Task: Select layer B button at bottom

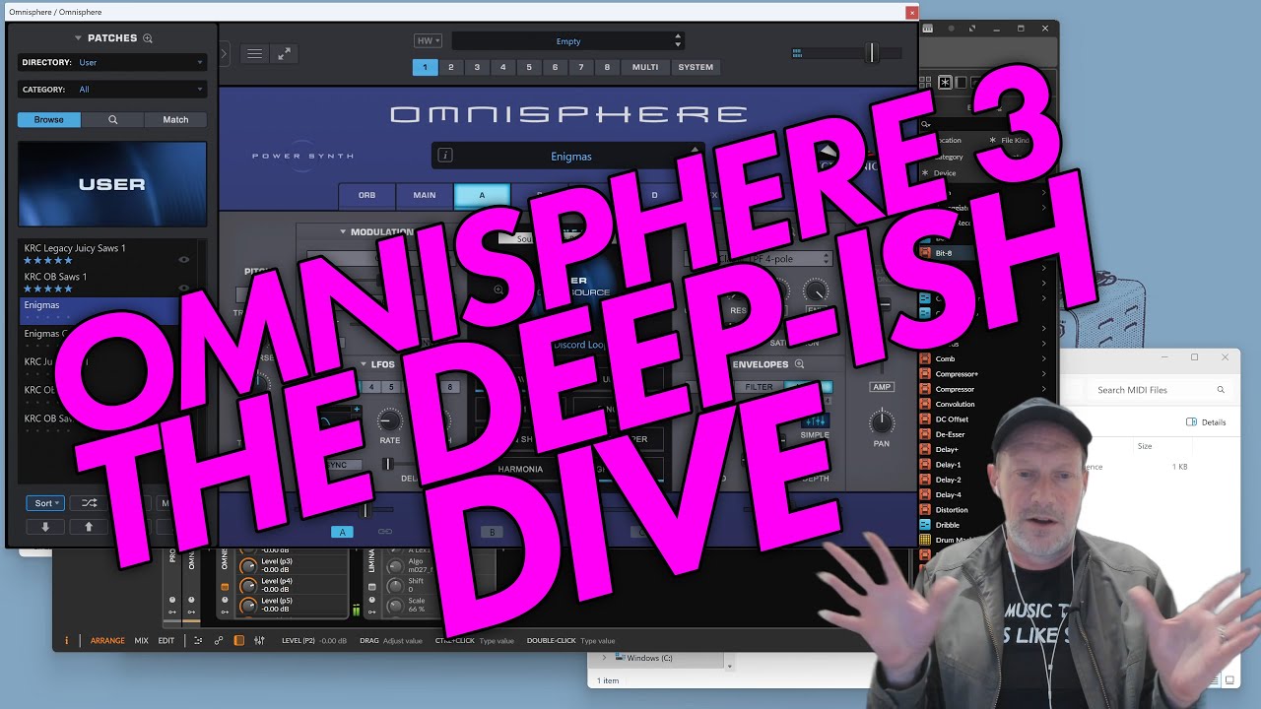Action: (x=492, y=532)
